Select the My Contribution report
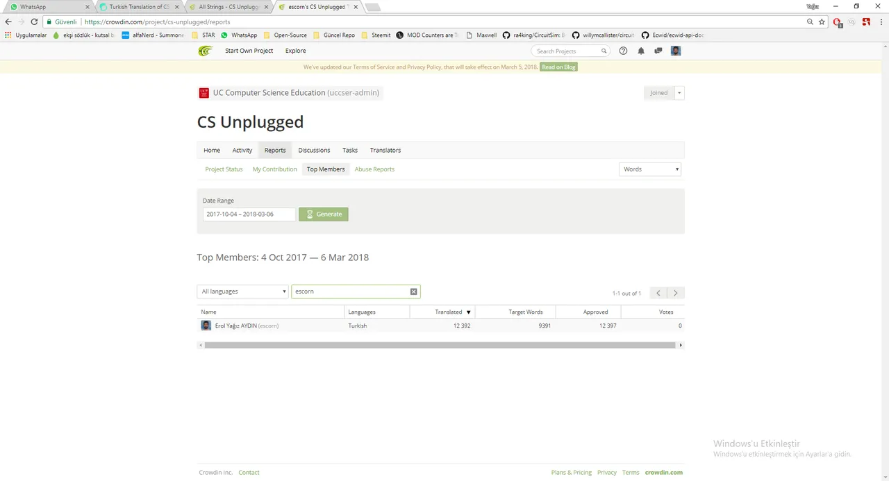Viewport: 889px width, 481px height. tap(275, 169)
